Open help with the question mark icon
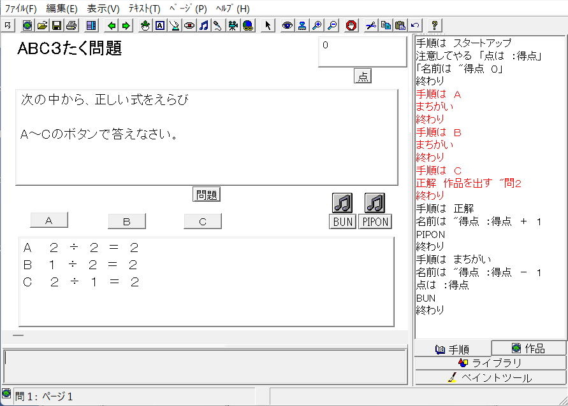This screenshot has height=406, width=568. [434, 25]
